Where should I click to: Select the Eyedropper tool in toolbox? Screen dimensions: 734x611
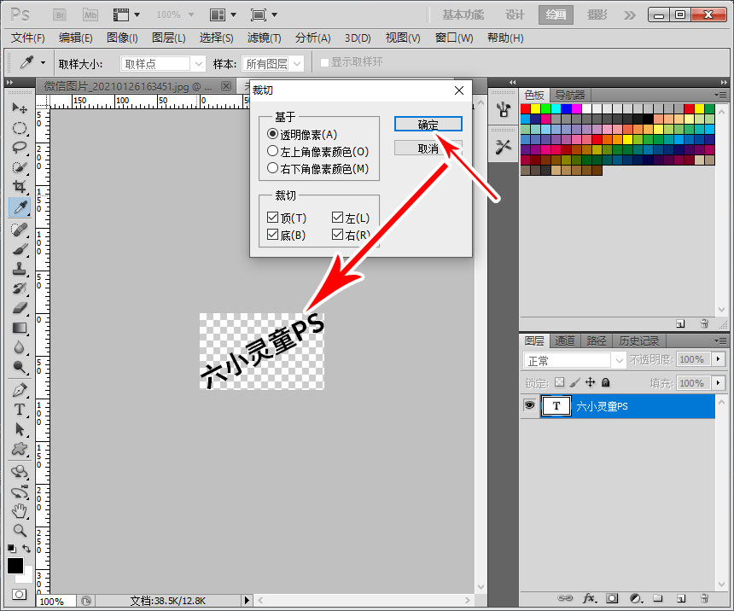pos(20,207)
